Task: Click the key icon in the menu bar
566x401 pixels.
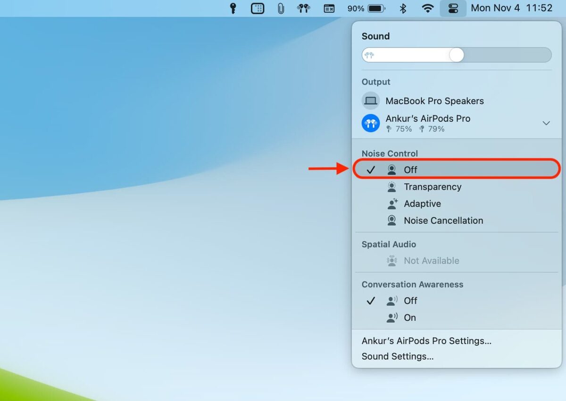Action: tap(233, 8)
